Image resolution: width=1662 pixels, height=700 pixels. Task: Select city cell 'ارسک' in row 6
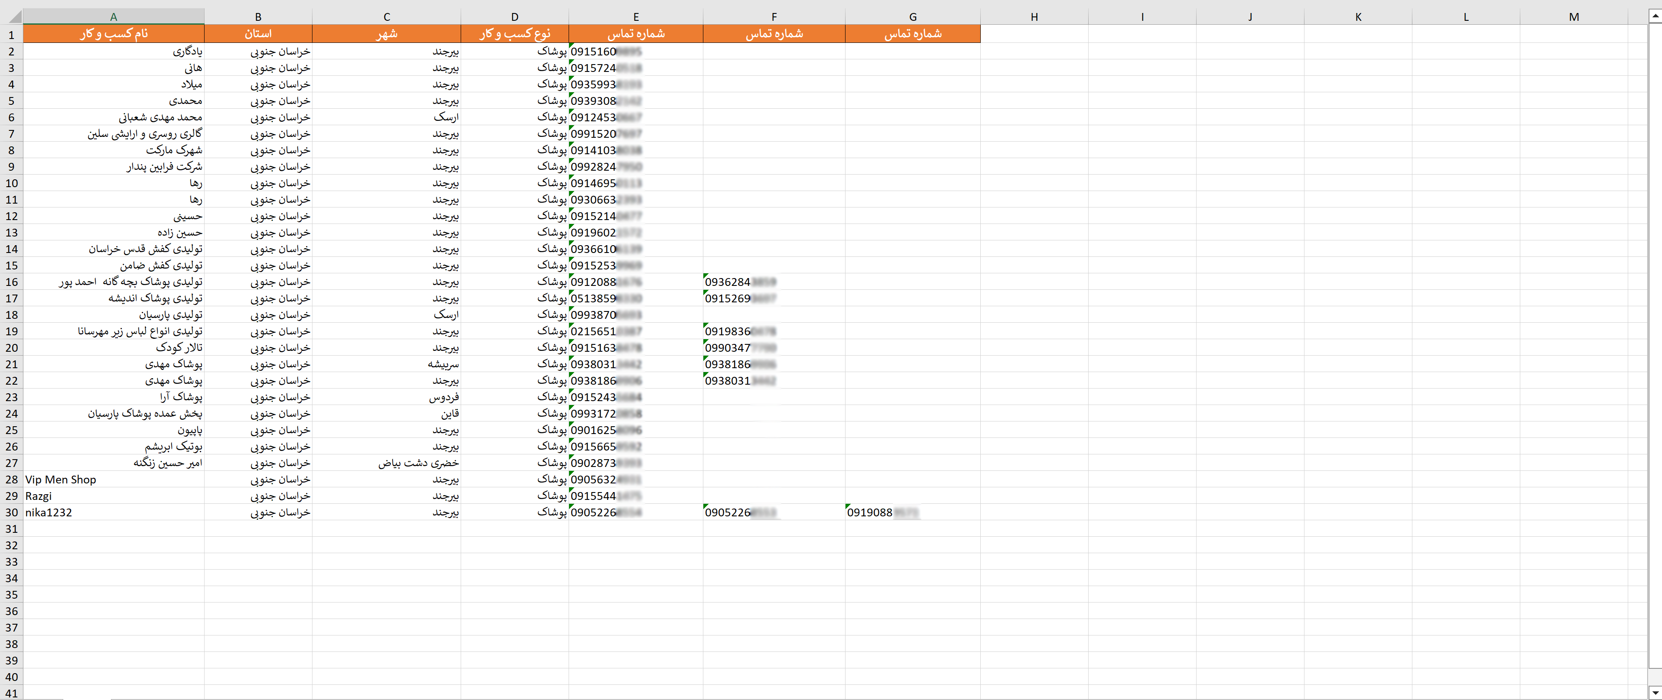[387, 117]
